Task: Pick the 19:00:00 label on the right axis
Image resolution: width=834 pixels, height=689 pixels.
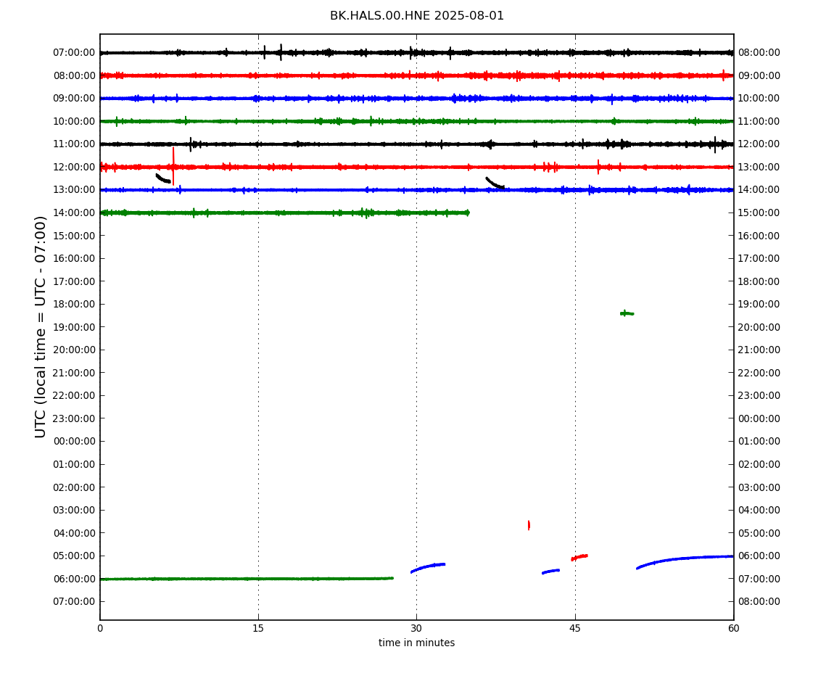Action: [759, 305]
